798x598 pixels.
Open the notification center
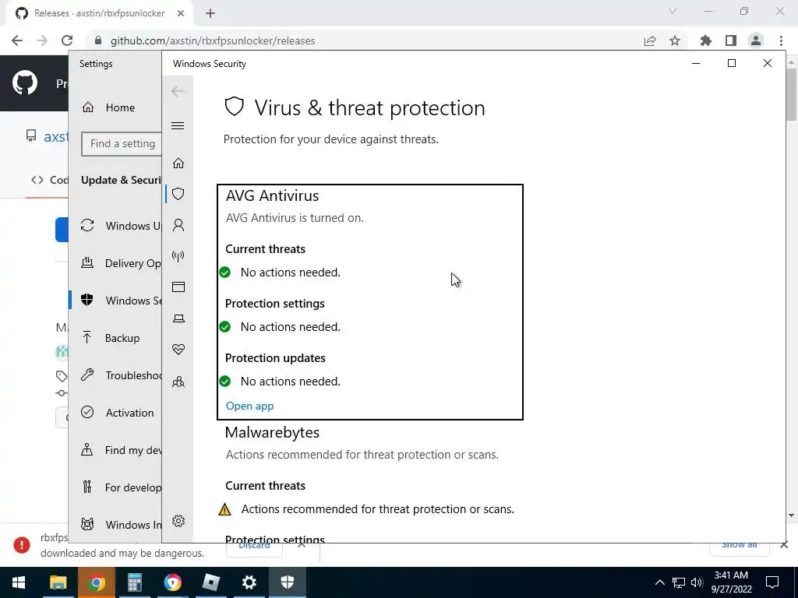click(772, 582)
